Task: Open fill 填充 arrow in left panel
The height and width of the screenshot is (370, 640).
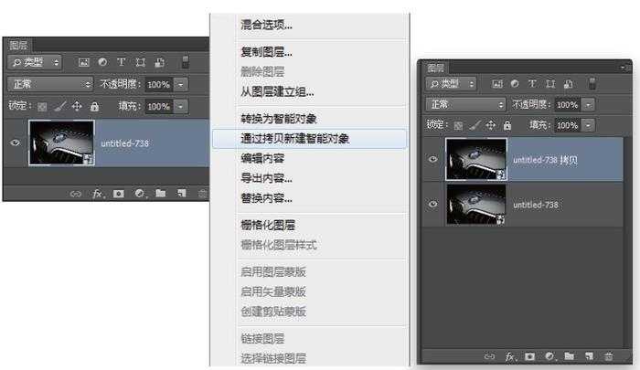Action: point(180,107)
